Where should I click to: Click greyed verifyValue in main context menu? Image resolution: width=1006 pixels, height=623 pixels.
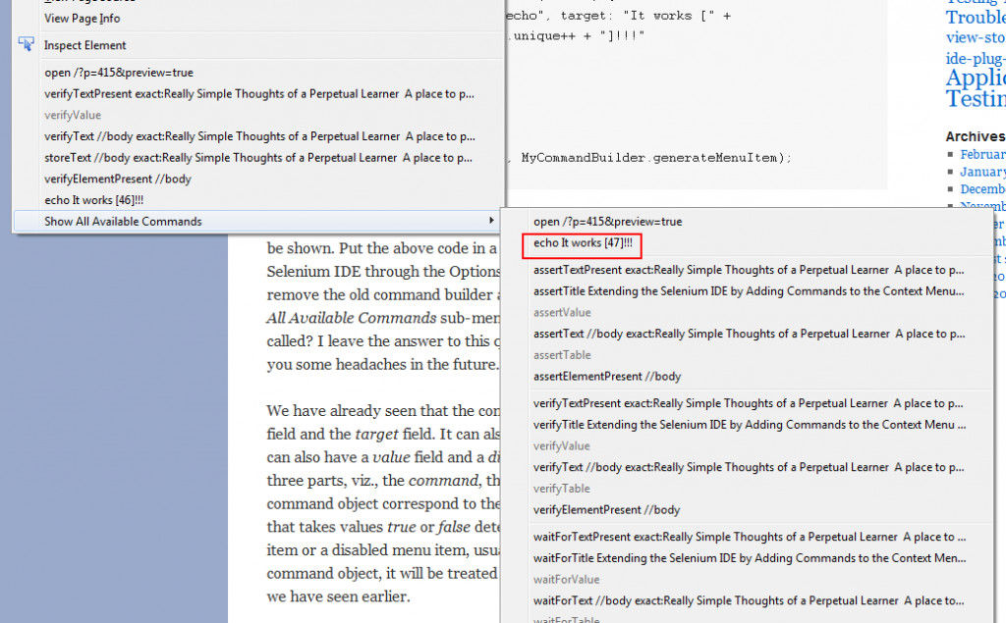73,115
